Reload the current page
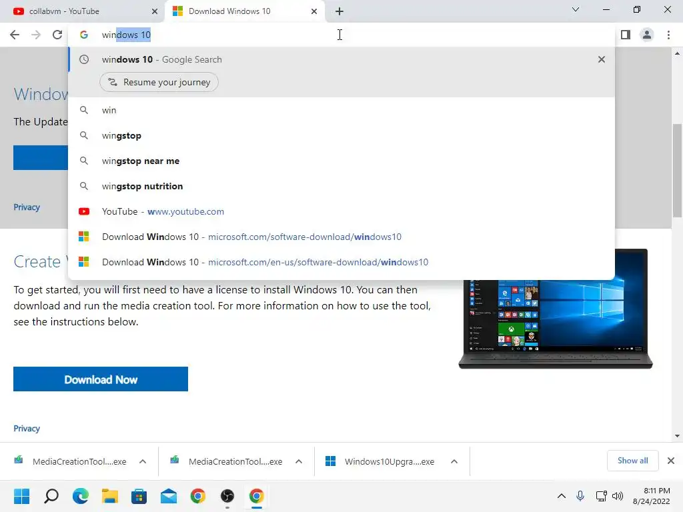 pyautogui.click(x=57, y=35)
